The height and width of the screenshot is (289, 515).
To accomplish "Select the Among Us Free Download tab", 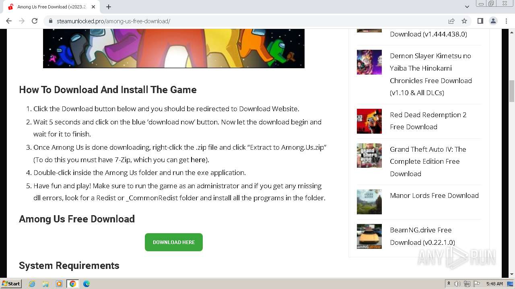I will click(x=52, y=7).
